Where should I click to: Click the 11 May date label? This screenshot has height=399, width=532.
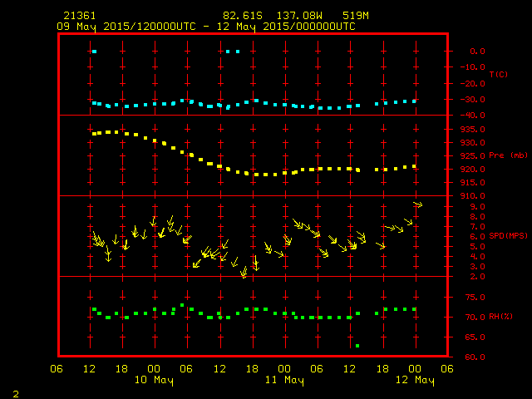click(284, 380)
